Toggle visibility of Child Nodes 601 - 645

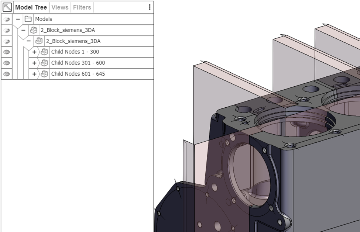[x=7, y=74]
